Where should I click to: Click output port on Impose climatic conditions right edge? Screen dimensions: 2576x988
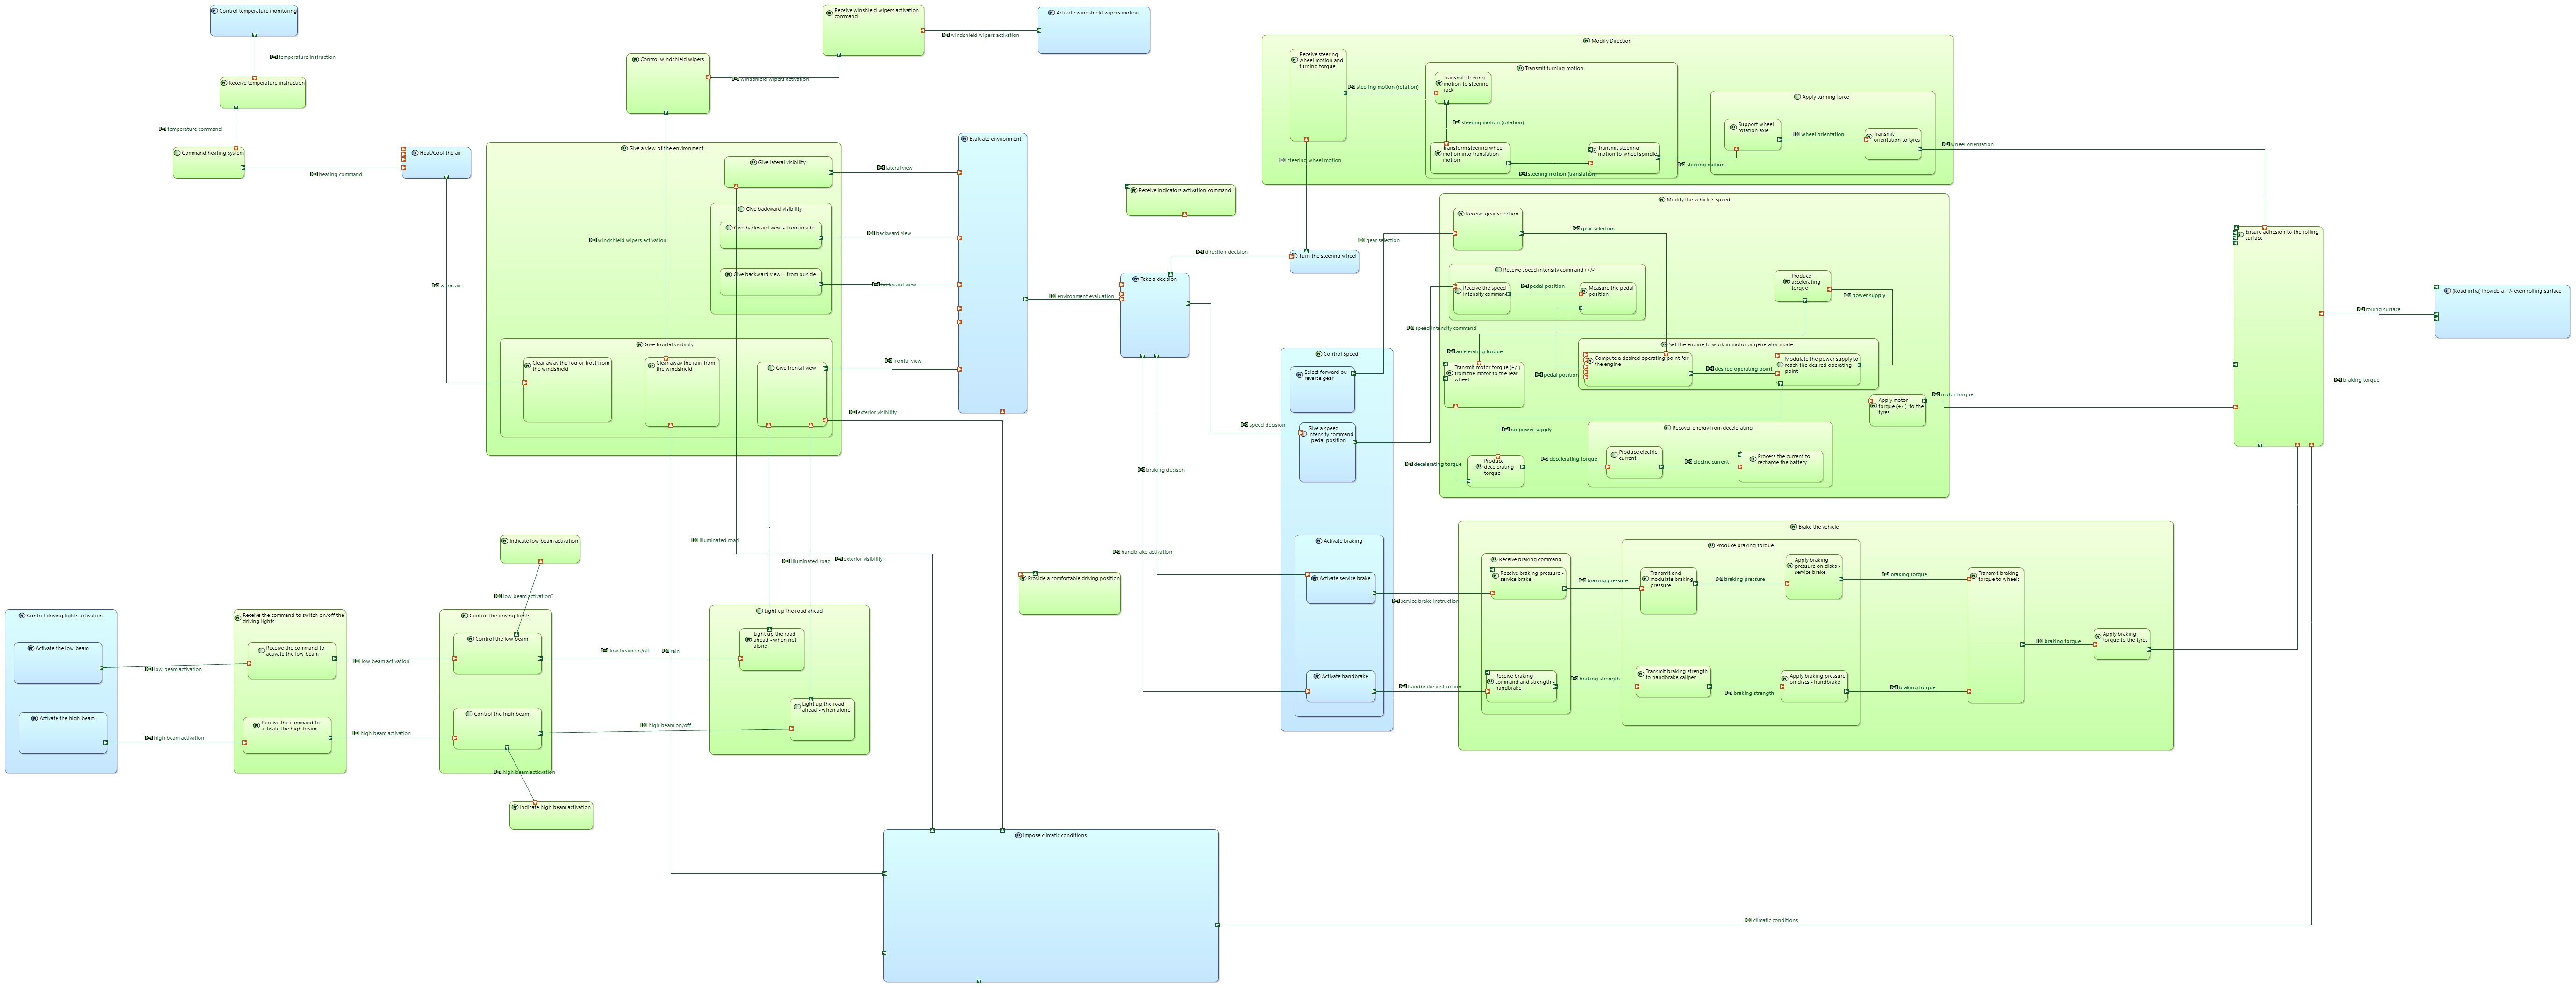click(x=1217, y=925)
